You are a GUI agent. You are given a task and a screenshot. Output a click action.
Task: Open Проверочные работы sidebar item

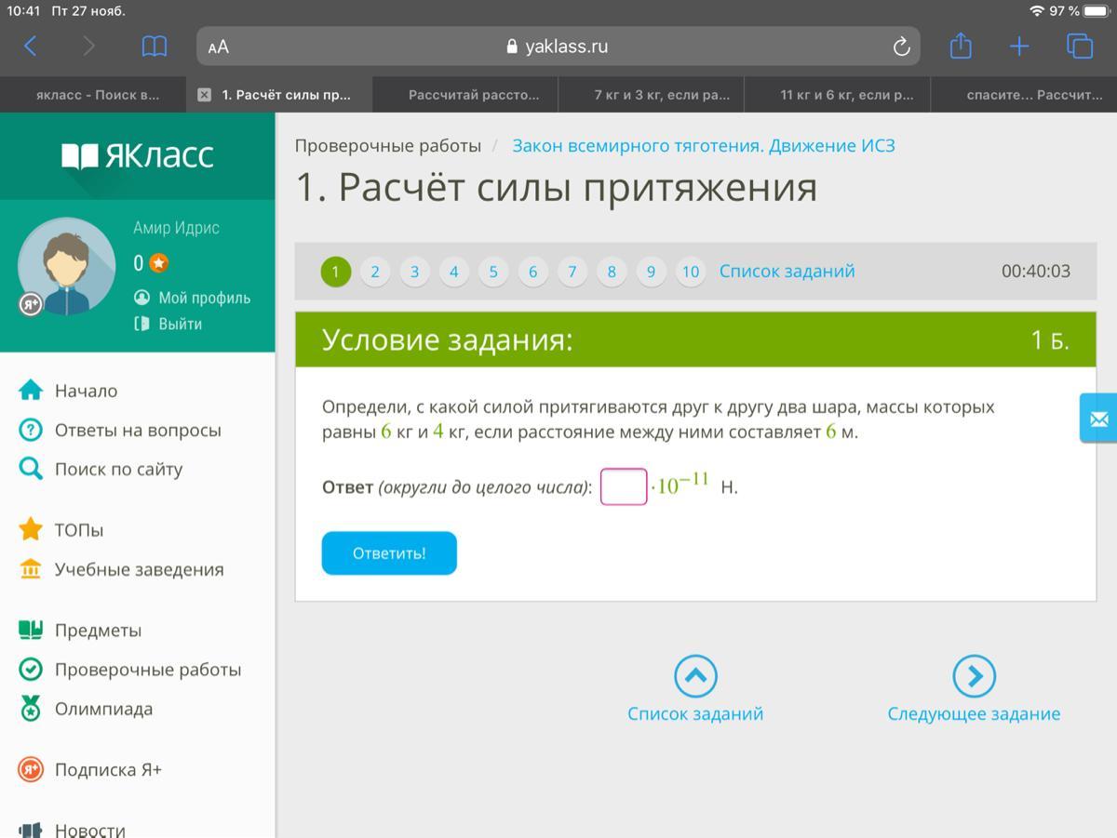tap(147, 670)
